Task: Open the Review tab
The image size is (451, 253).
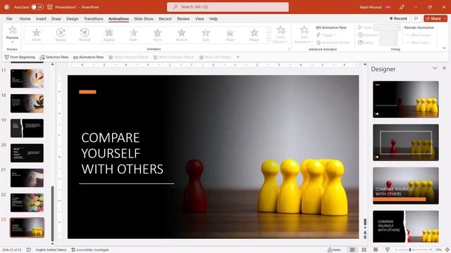Action: click(x=183, y=19)
